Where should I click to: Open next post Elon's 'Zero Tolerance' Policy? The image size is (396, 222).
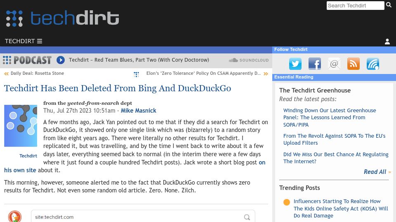tap(203, 73)
